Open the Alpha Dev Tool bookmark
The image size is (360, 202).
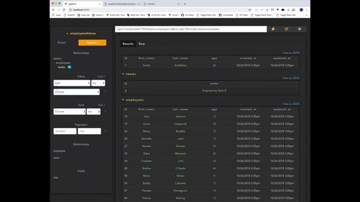click(115, 15)
